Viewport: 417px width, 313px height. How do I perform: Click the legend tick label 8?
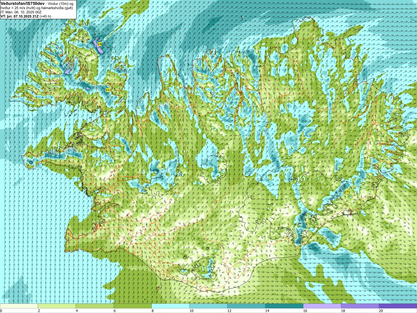point(152,311)
